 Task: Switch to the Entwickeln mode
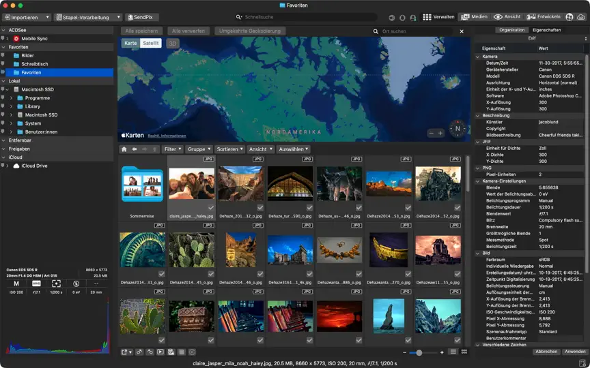[x=544, y=17]
